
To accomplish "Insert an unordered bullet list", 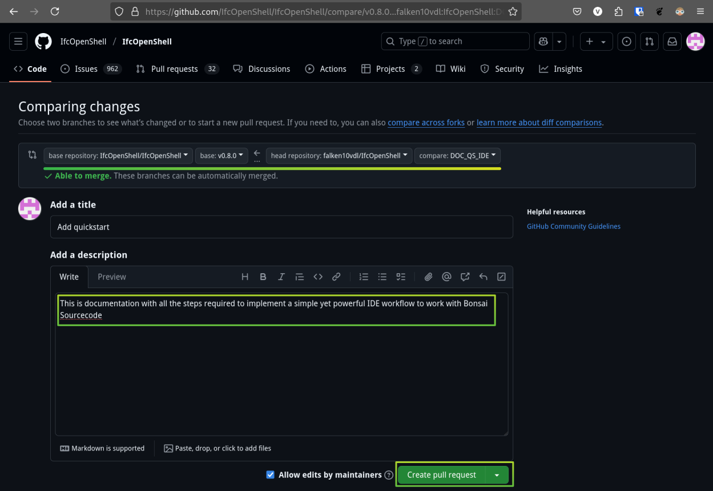I will tap(382, 277).
